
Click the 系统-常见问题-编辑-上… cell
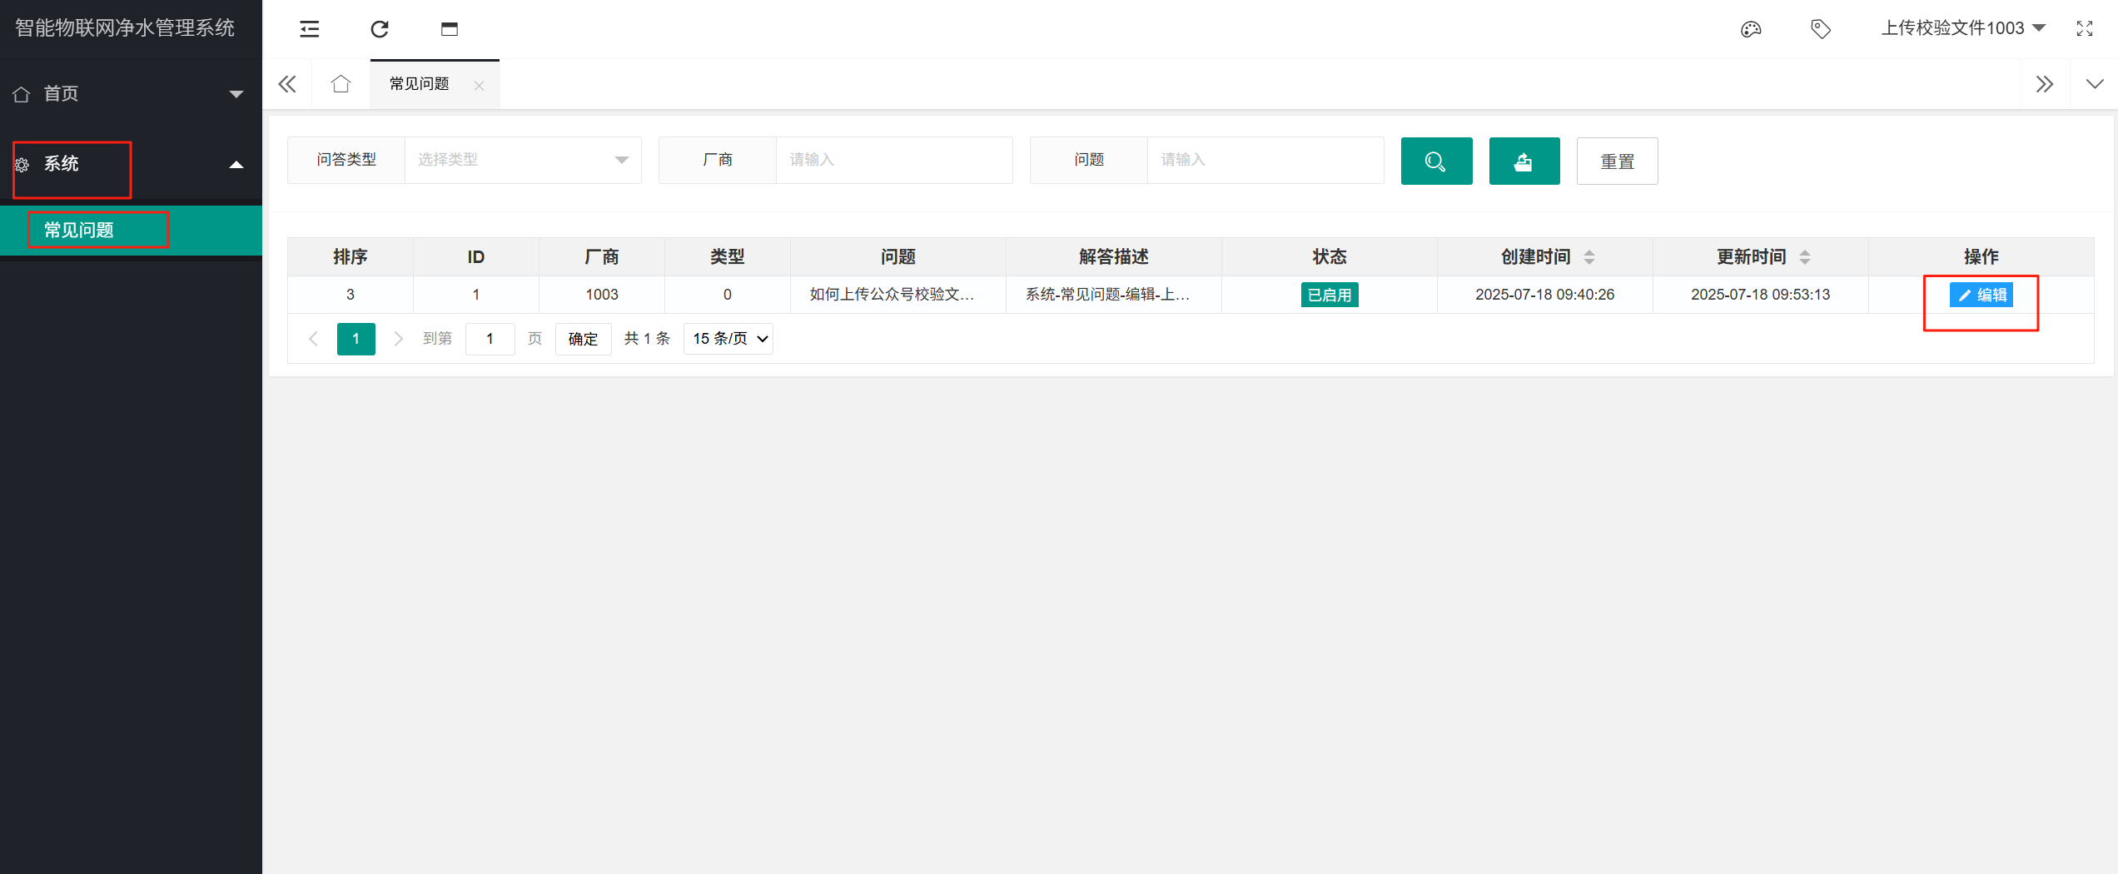[1113, 295]
